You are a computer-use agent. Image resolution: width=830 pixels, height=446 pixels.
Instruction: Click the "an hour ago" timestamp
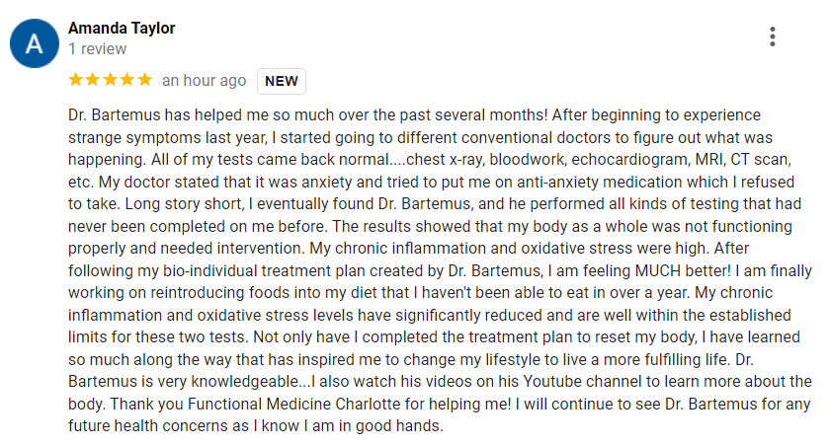[204, 81]
